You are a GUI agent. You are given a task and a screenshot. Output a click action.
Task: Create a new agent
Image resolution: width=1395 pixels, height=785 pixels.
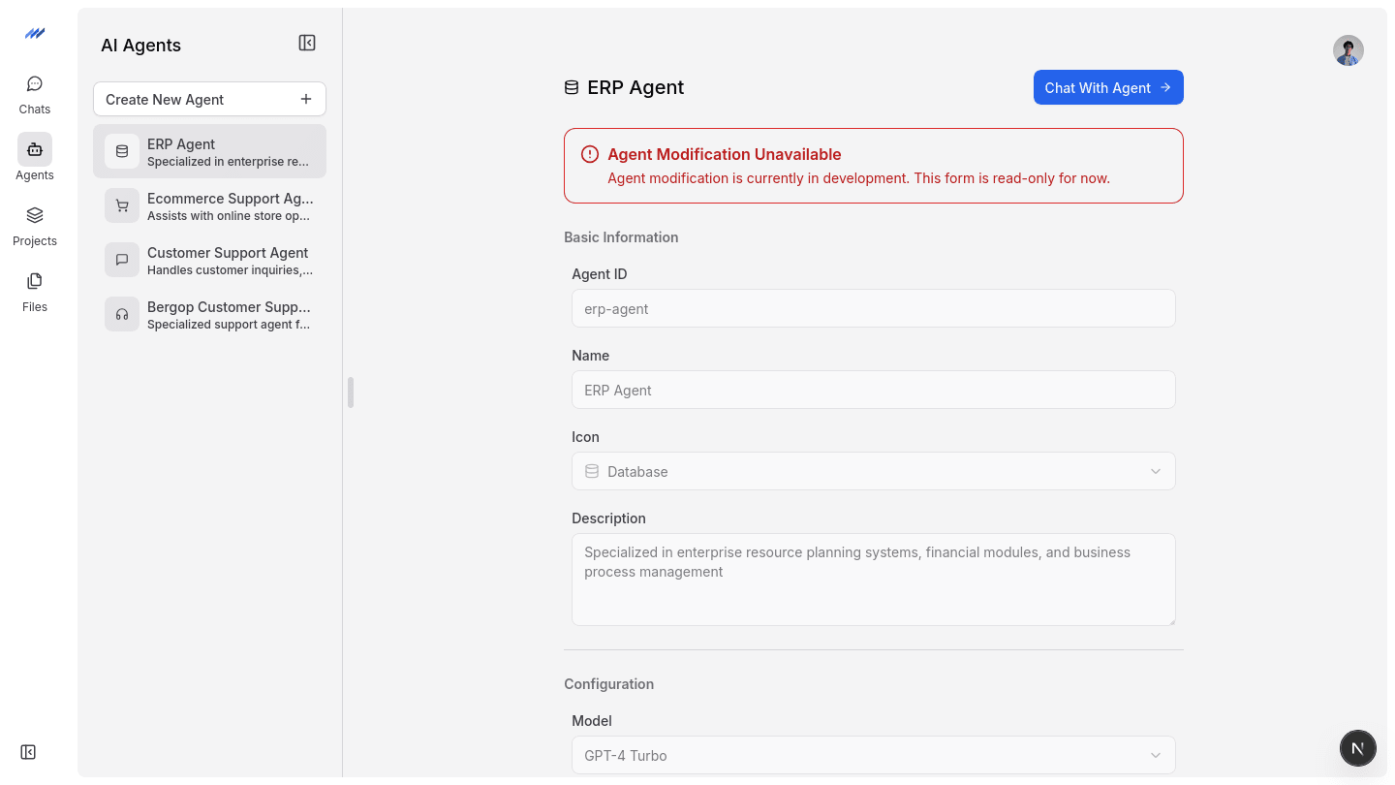[209, 99]
